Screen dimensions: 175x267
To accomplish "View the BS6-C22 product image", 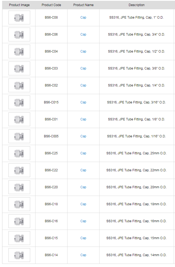I will click(x=19, y=170).
